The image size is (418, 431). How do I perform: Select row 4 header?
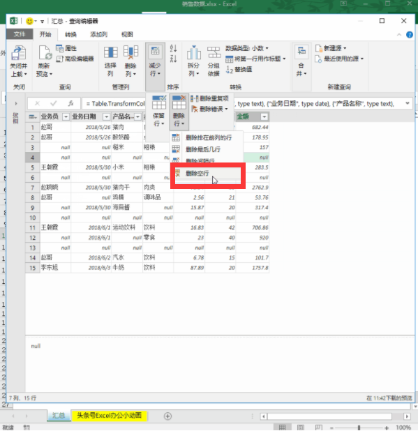(33, 158)
